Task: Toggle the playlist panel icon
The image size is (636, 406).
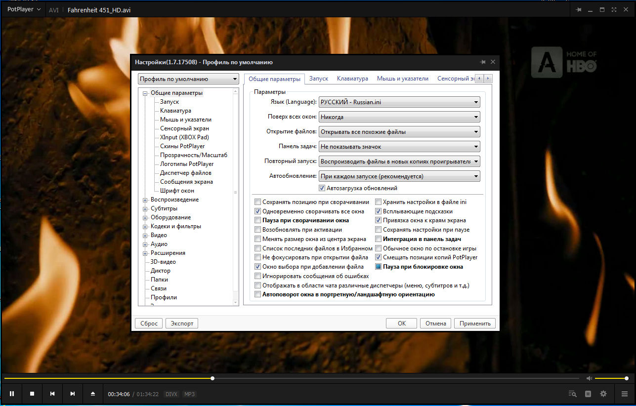Action: click(x=588, y=394)
